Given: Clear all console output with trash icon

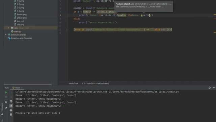Looking at the screenshot, I should (11, 115).
